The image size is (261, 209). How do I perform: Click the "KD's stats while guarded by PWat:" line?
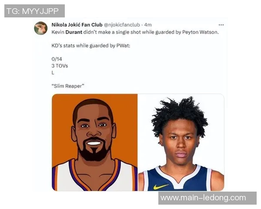(91, 45)
